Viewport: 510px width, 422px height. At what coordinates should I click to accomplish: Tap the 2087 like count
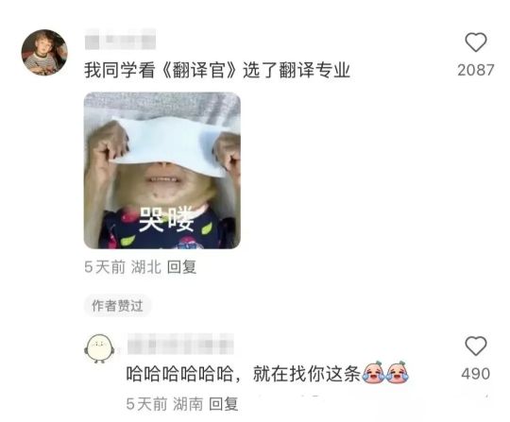click(475, 70)
